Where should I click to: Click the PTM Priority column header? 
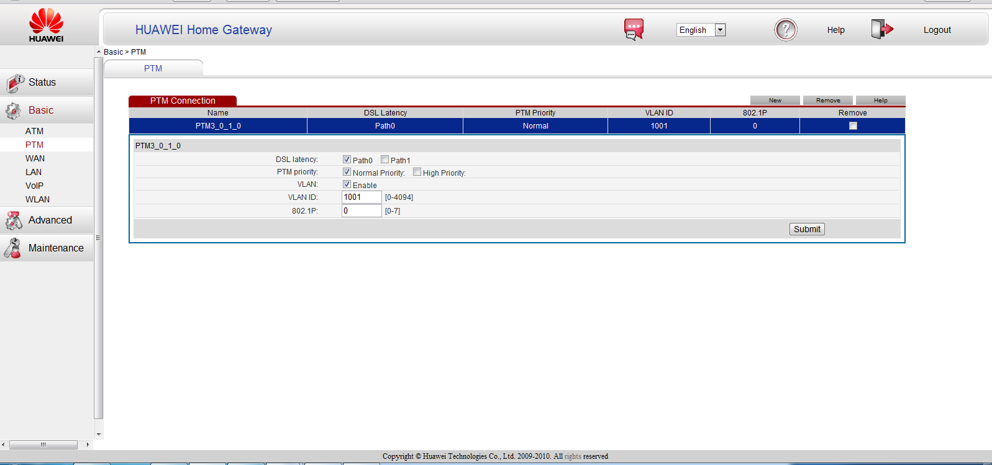pos(535,113)
